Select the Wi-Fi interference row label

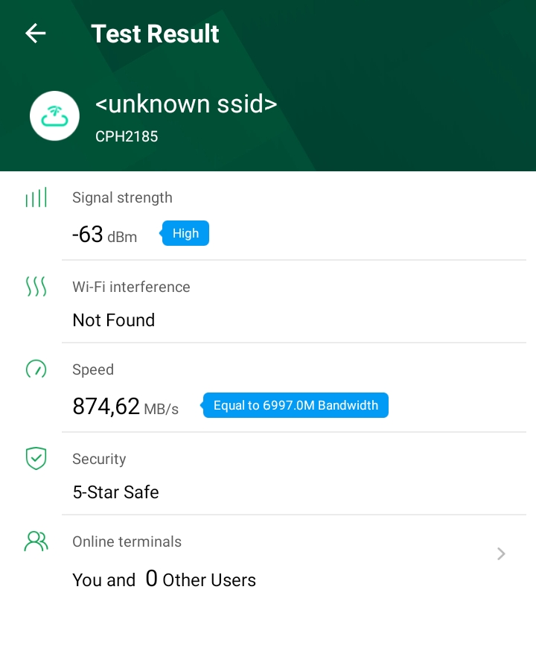pyautogui.click(x=131, y=287)
